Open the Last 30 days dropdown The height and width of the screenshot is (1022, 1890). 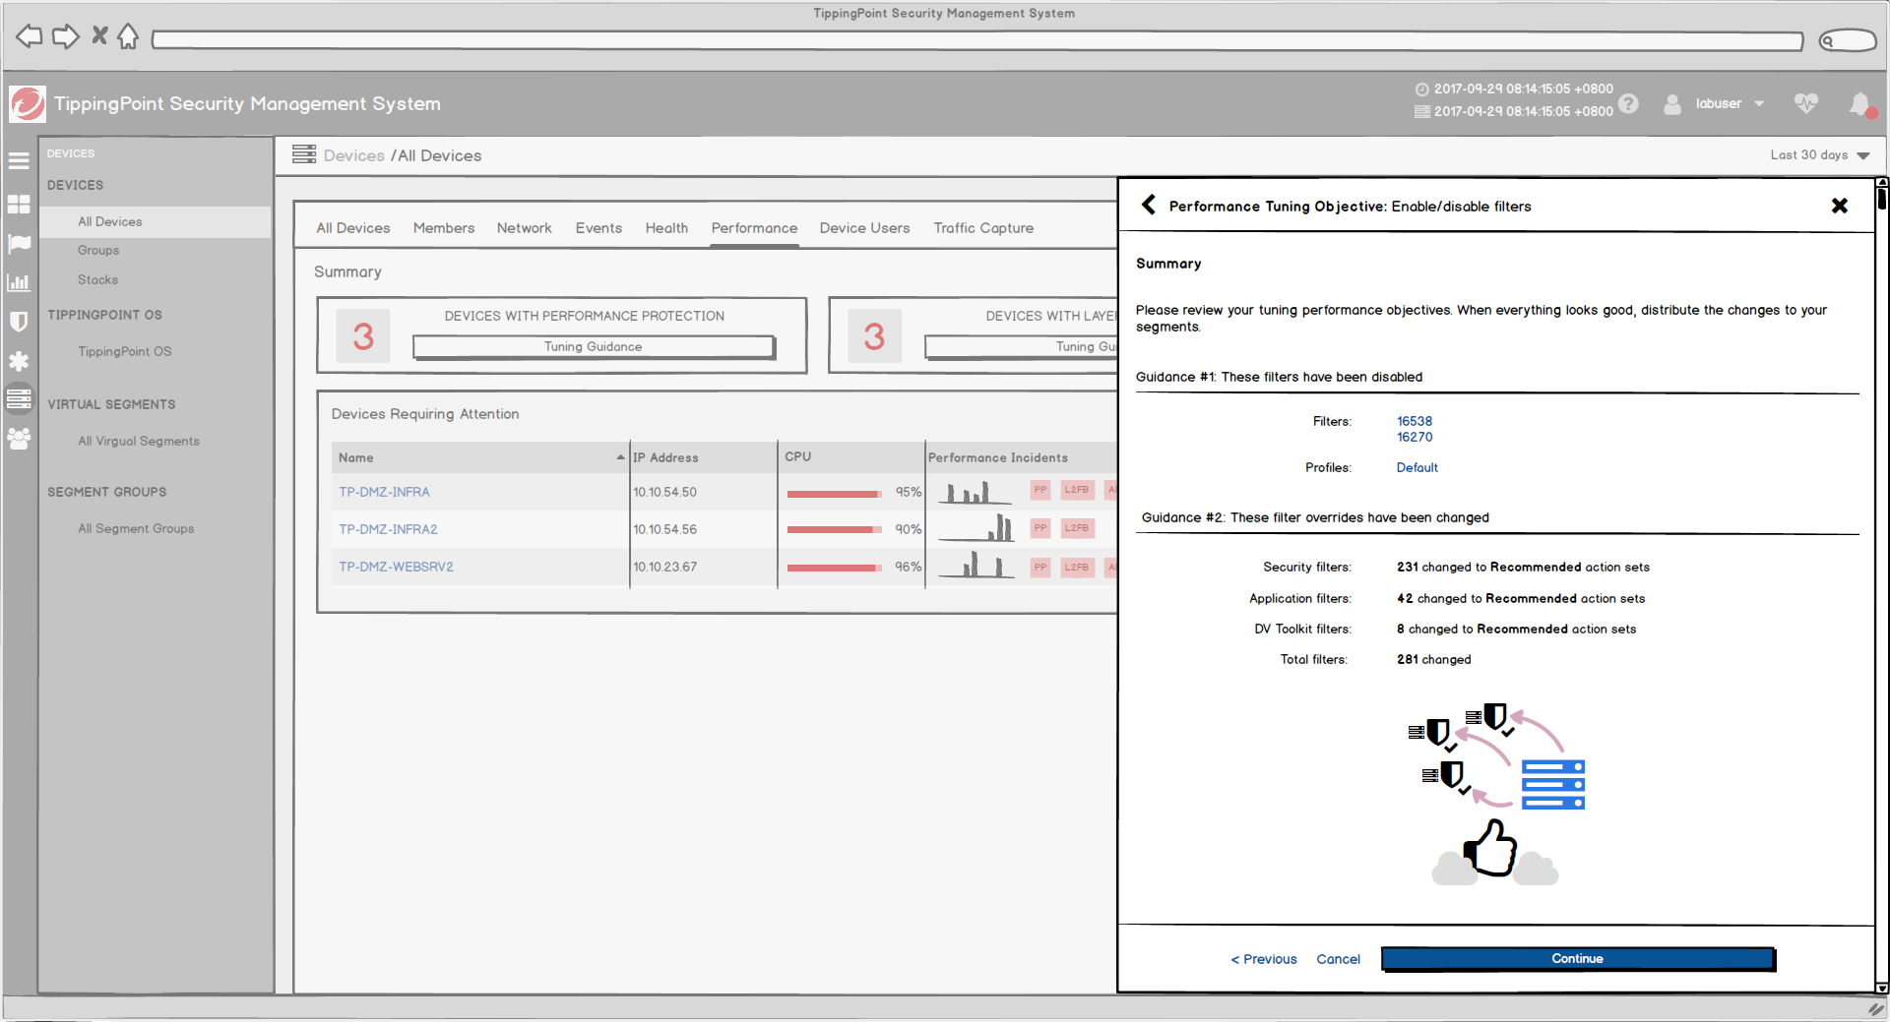[1819, 155]
